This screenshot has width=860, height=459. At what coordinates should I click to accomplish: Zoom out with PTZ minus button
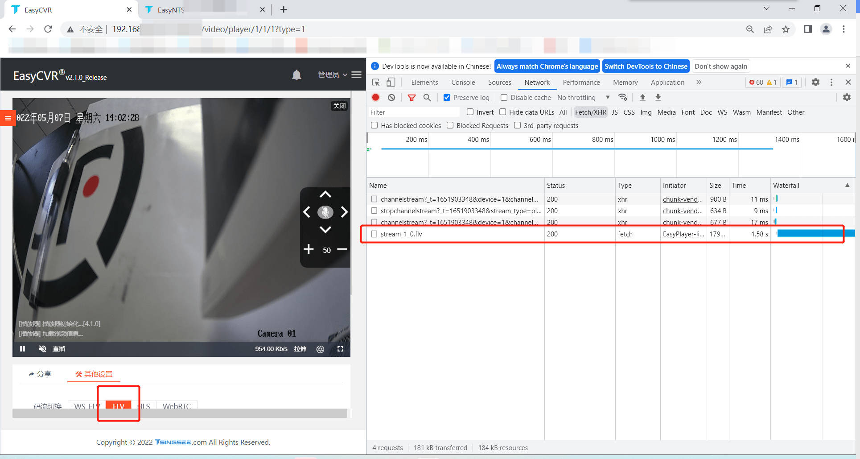click(x=342, y=249)
